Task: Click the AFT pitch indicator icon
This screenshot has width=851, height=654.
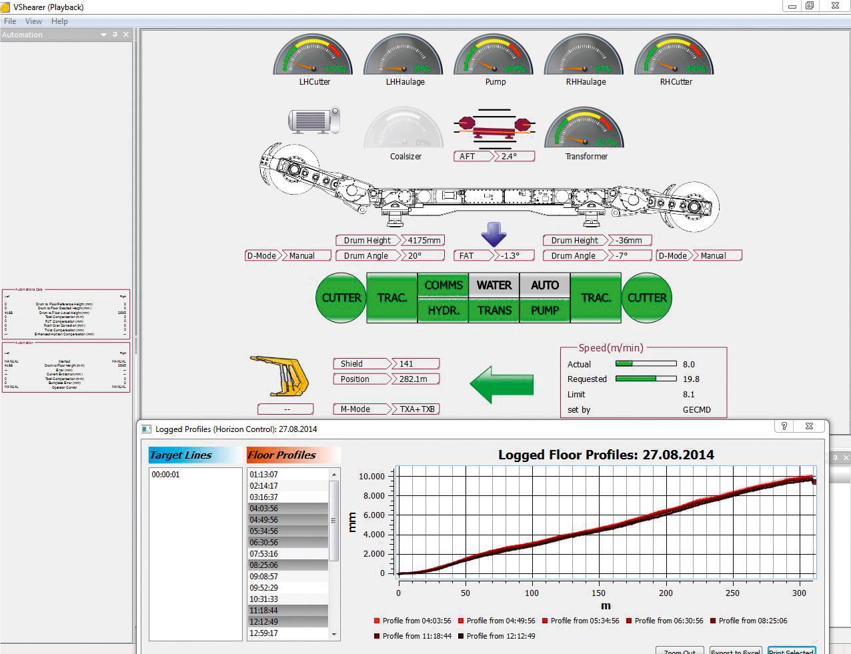Action: tap(494, 128)
